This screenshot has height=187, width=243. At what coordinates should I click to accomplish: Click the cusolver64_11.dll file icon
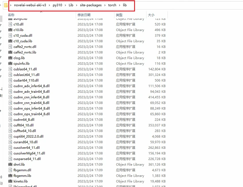(x=10, y=148)
